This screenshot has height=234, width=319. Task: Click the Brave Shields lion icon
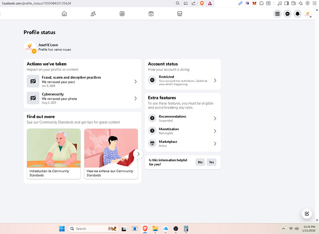202,3
